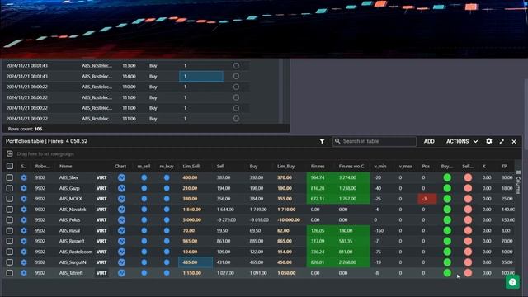Open chart icon for ABS_Sber
This screenshot has height=297, width=528.
click(121, 177)
